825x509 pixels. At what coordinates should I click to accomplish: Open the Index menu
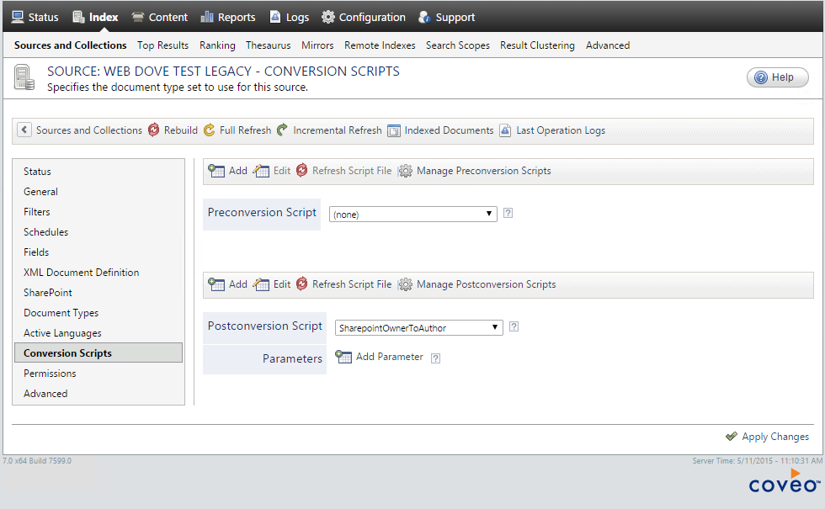point(95,16)
